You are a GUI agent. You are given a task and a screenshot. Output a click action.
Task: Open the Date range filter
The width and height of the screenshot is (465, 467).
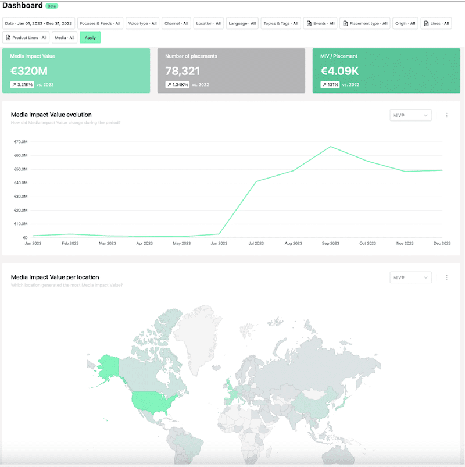point(38,23)
